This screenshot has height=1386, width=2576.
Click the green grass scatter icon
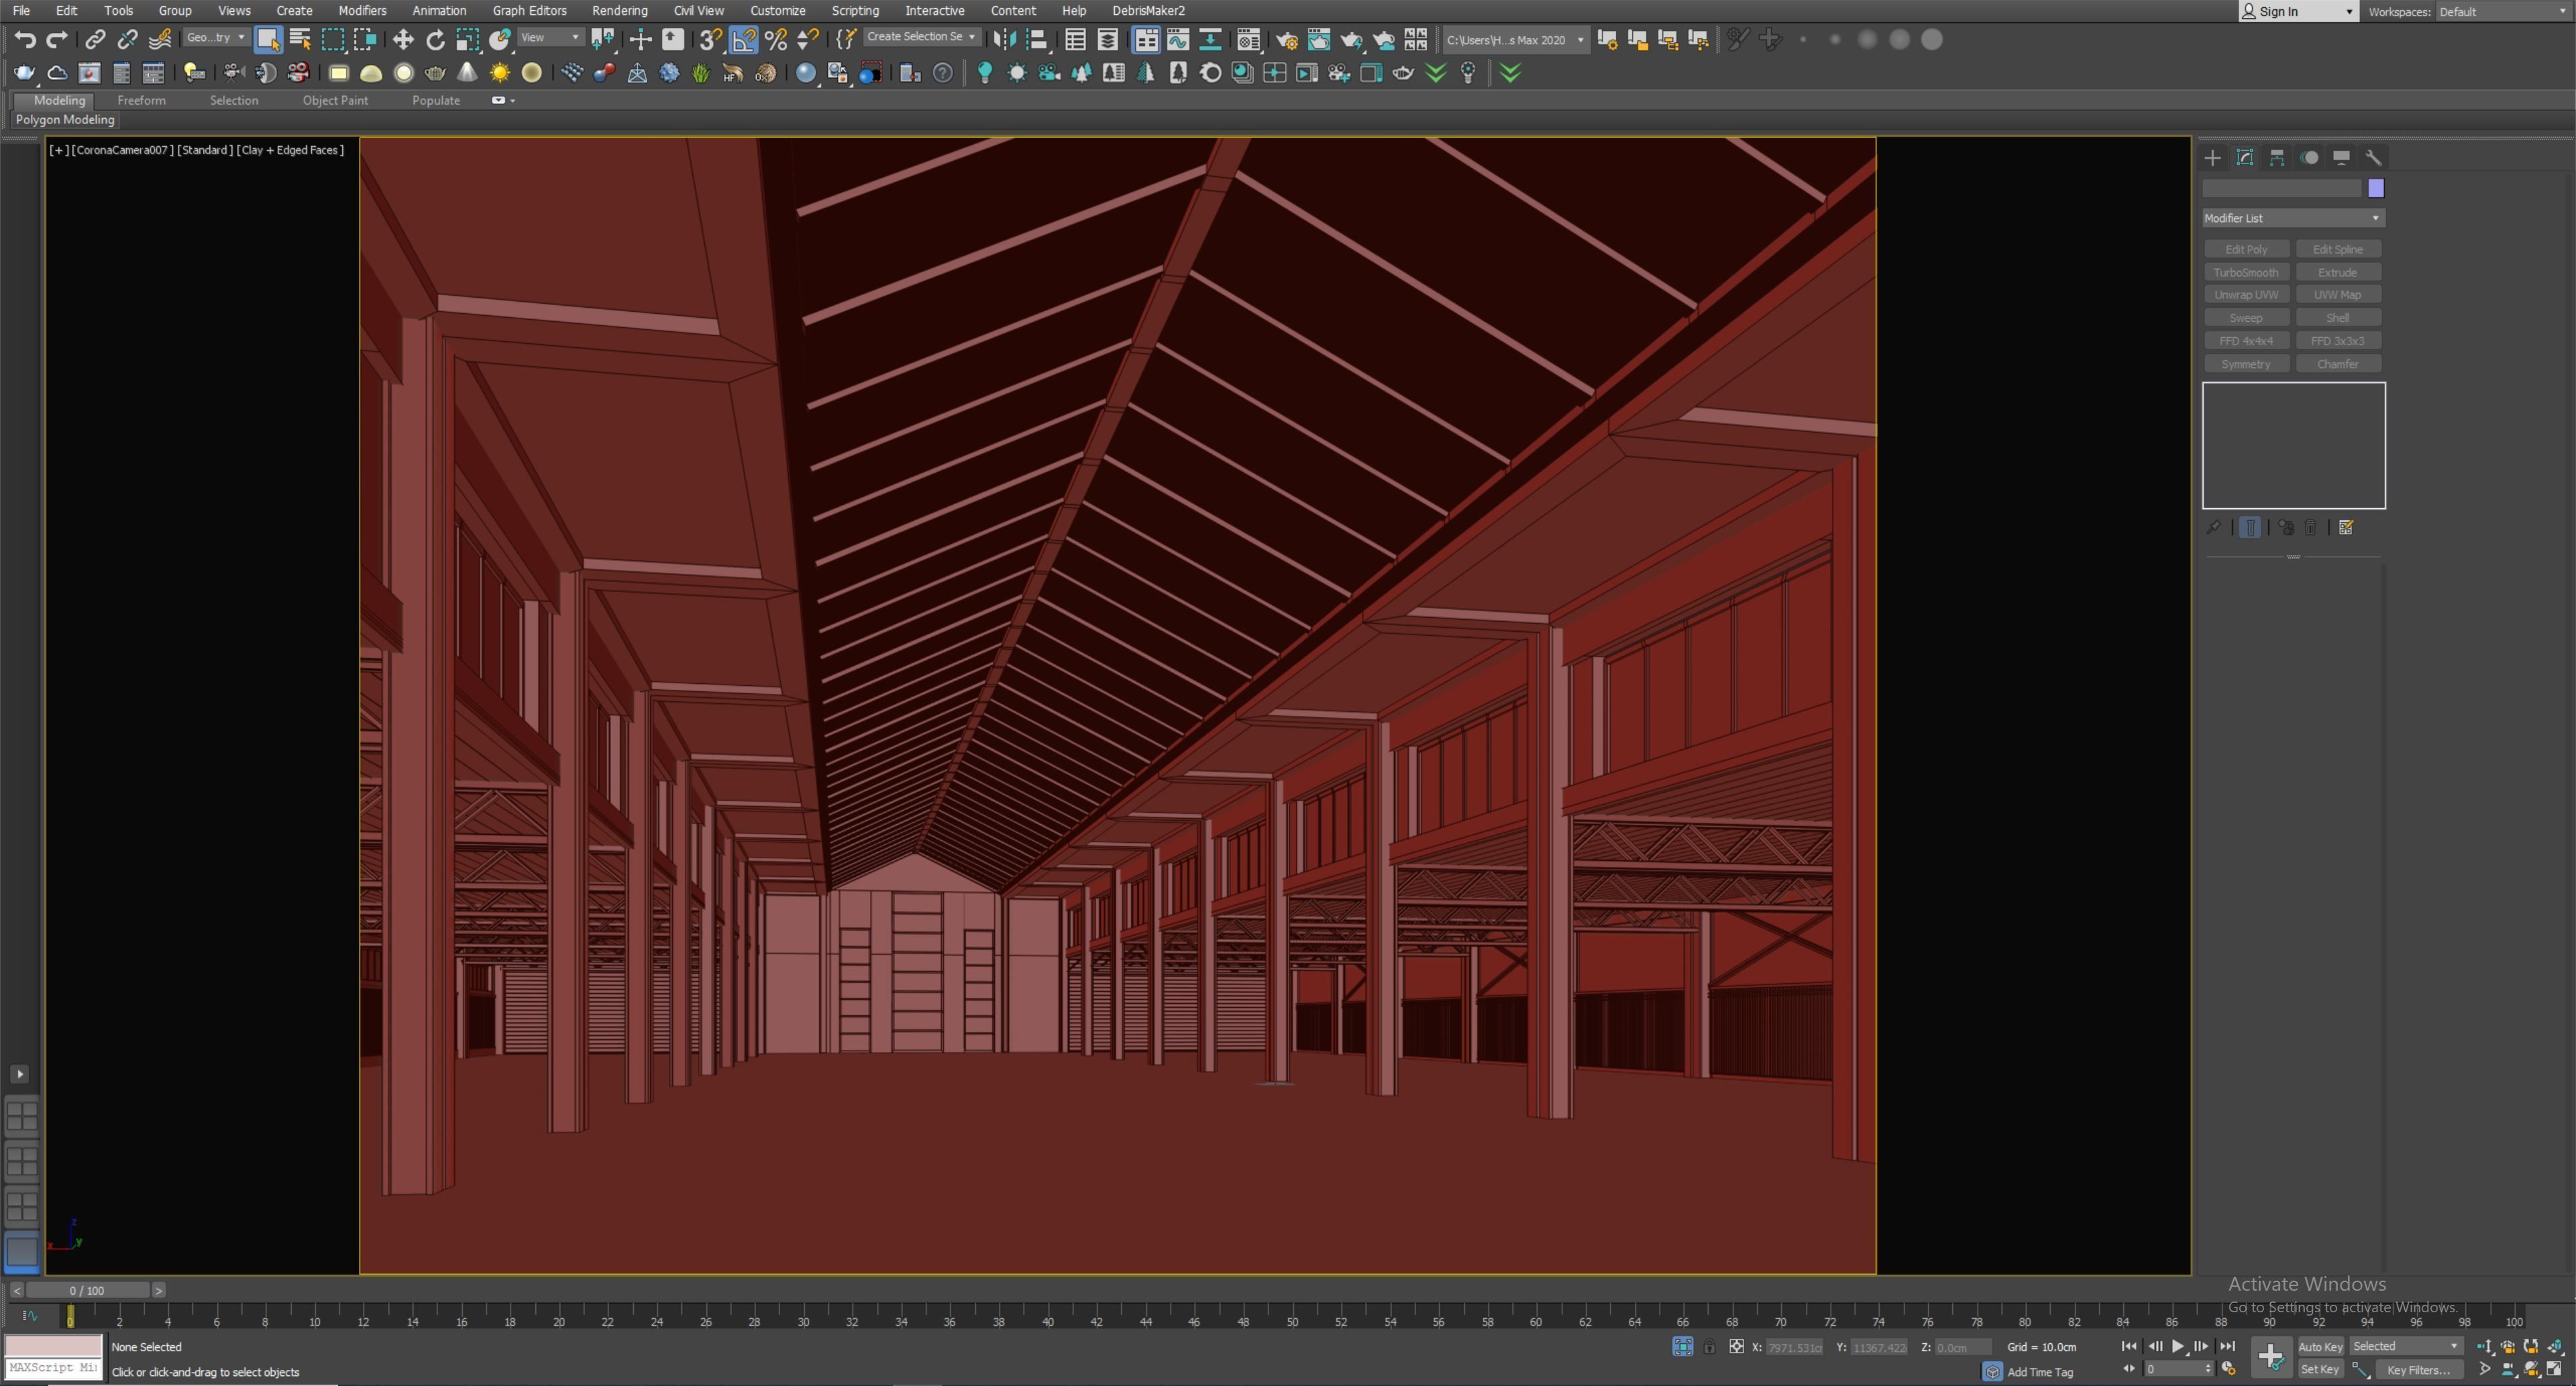click(x=701, y=73)
